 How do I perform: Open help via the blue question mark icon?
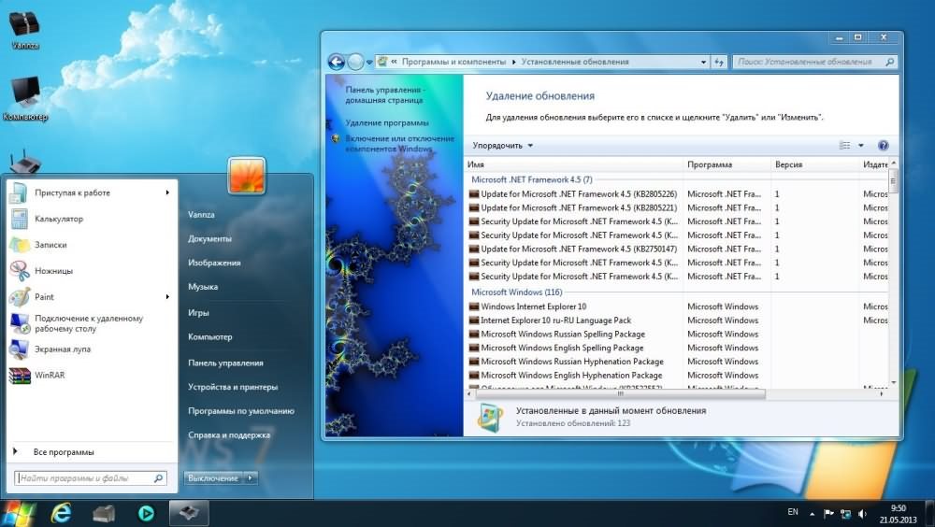[883, 146]
